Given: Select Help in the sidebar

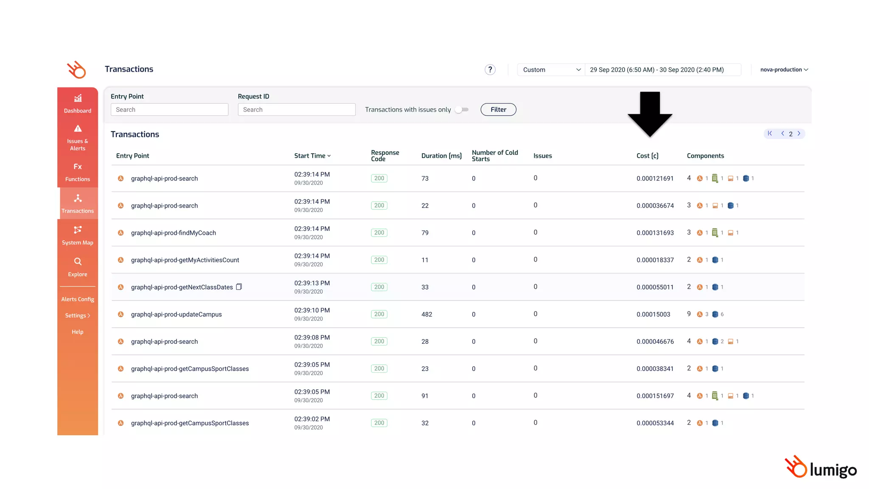Looking at the screenshot, I should click(78, 332).
